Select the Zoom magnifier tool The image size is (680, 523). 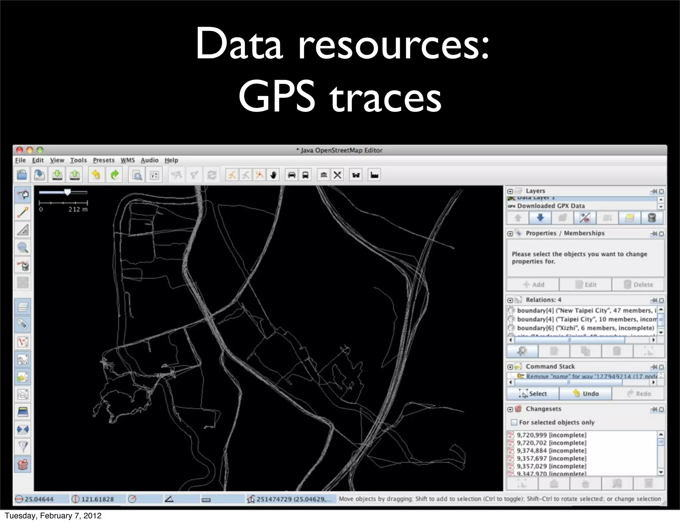point(23,248)
